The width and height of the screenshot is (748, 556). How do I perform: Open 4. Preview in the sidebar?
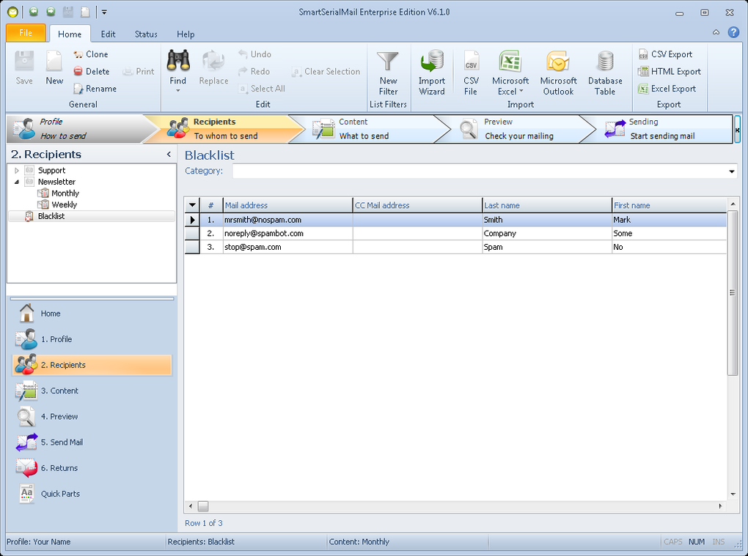47,416
